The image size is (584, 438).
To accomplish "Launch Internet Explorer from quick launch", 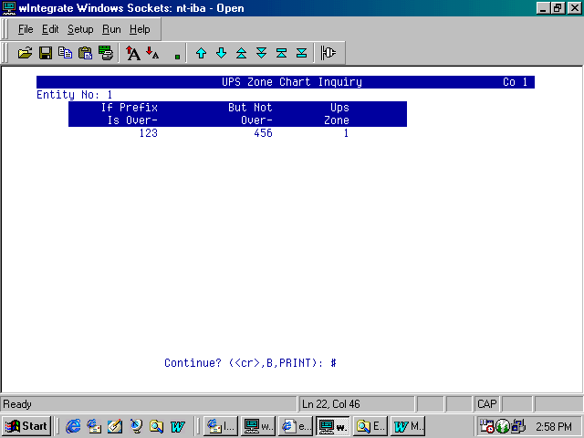I will (x=73, y=426).
